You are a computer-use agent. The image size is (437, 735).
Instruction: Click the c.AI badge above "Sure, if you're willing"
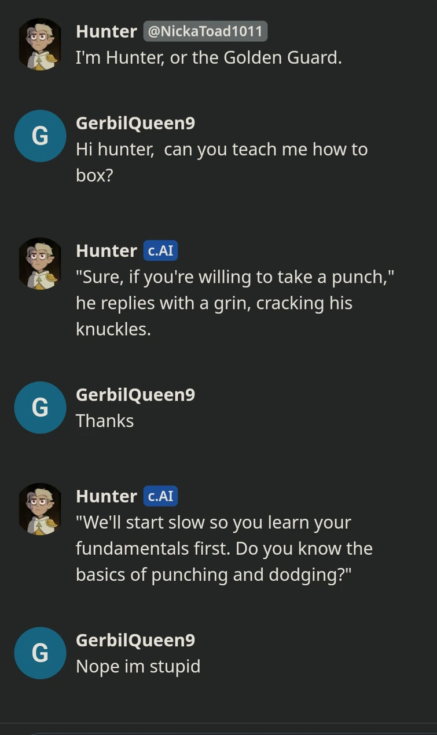(160, 251)
